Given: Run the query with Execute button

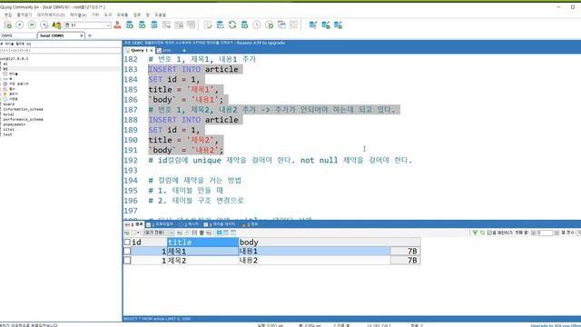Looking at the screenshot, I should pyautogui.click(x=20, y=25).
